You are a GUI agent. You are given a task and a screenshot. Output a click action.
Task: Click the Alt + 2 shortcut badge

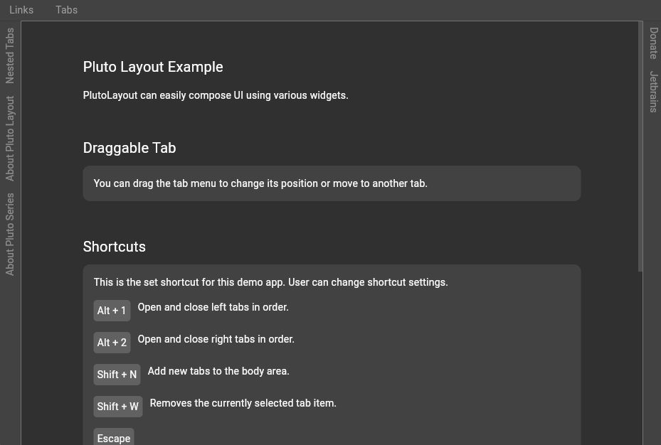pos(112,343)
